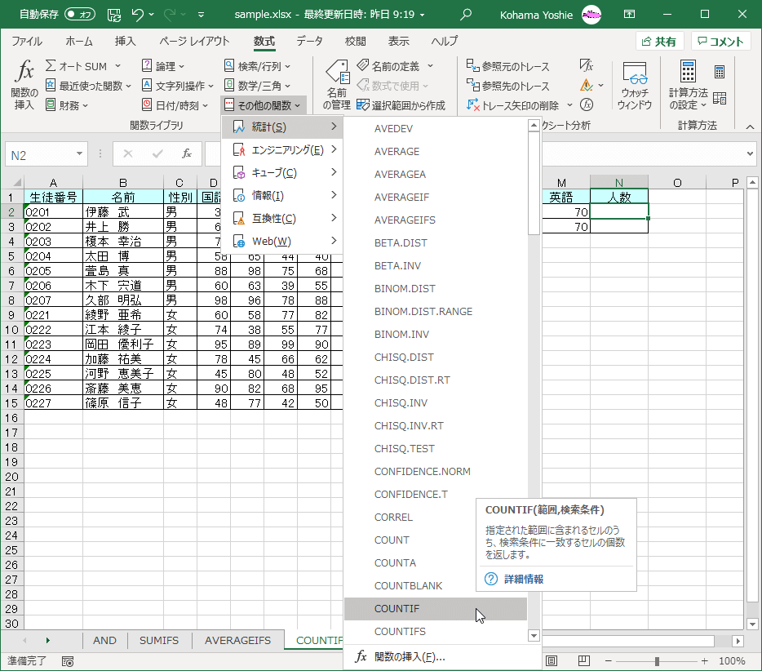
Task: Click the search magnifier in title bar
Action: 466,14
